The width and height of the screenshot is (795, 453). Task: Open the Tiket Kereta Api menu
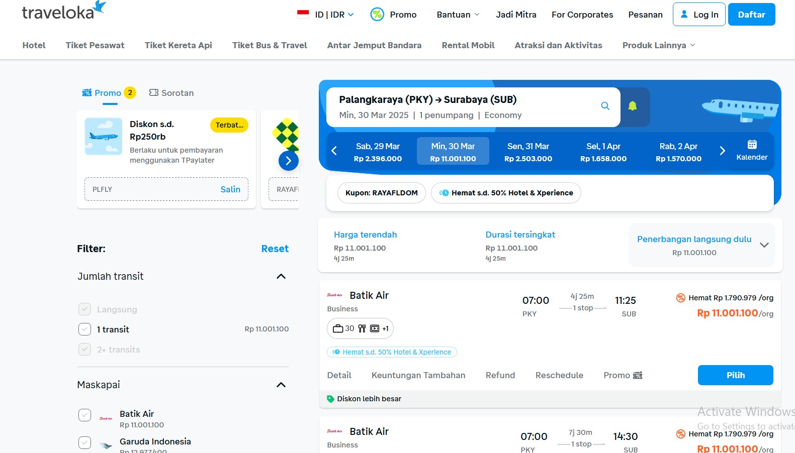178,45
